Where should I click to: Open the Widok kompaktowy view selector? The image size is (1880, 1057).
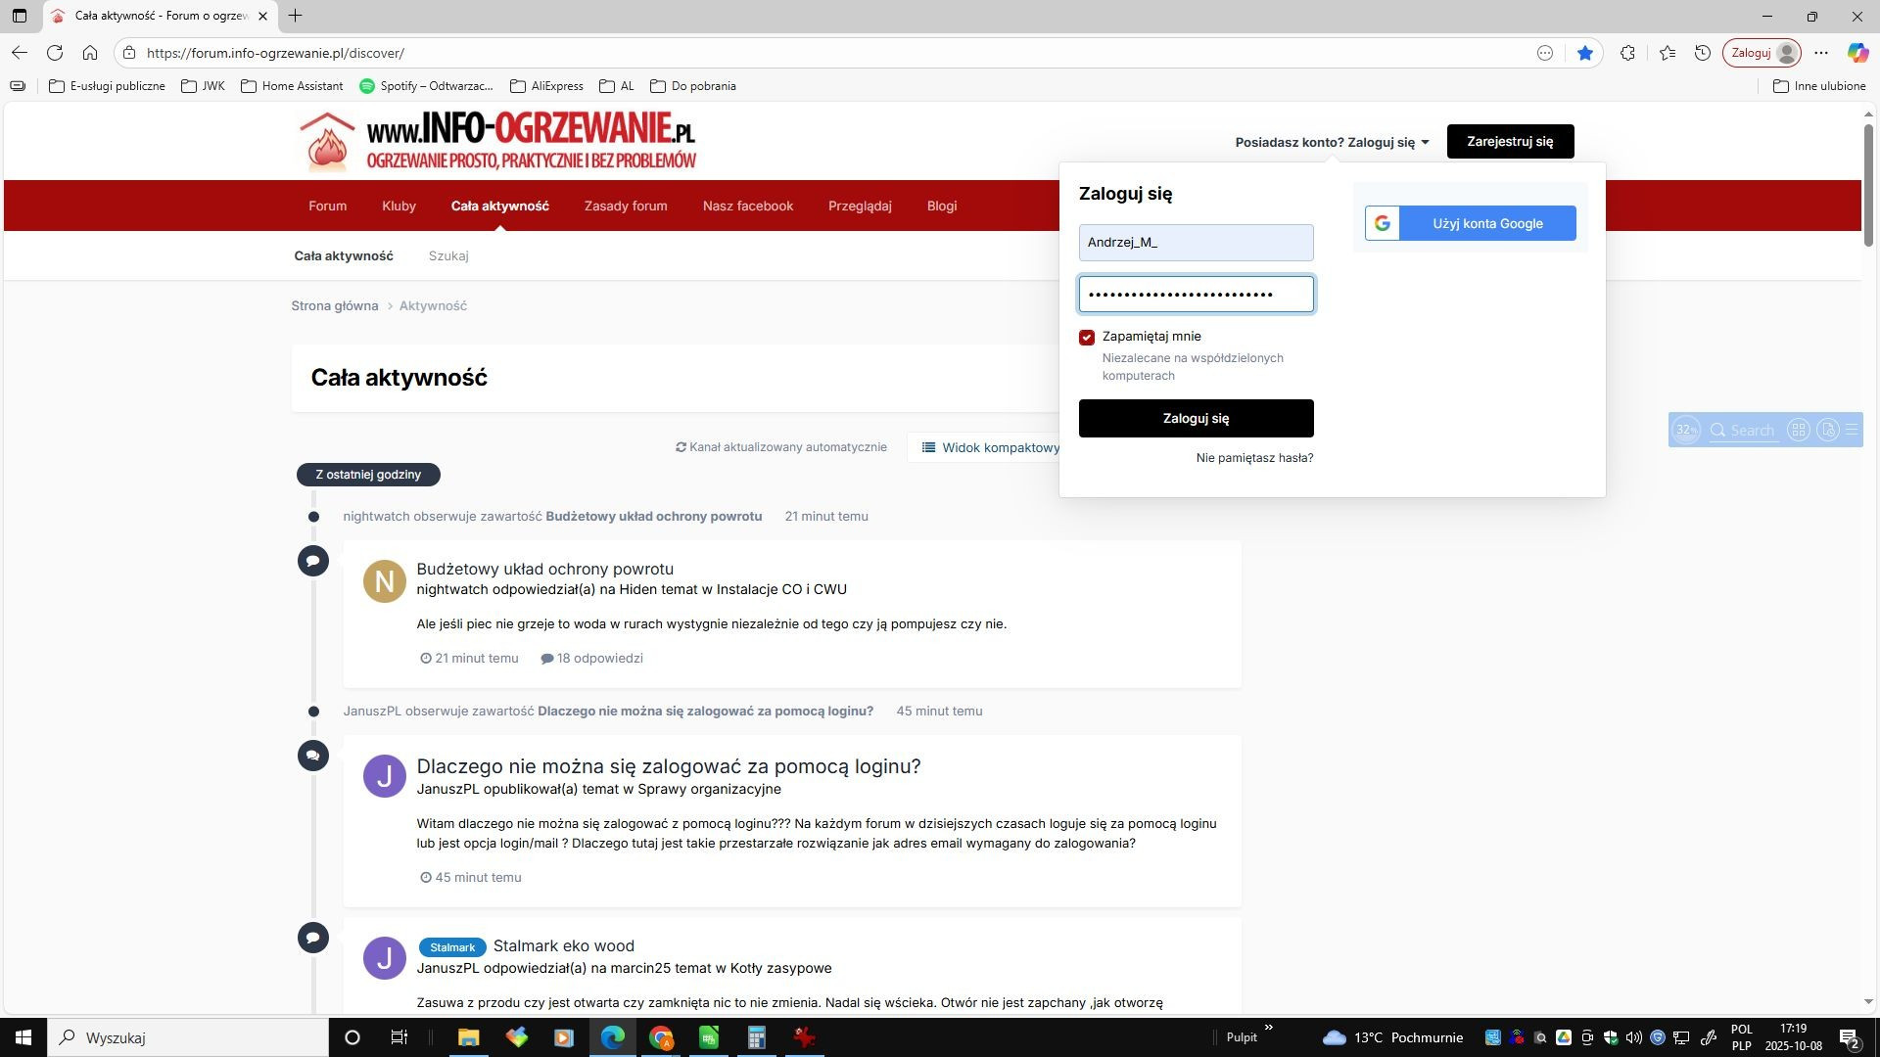tap(991, 447)
